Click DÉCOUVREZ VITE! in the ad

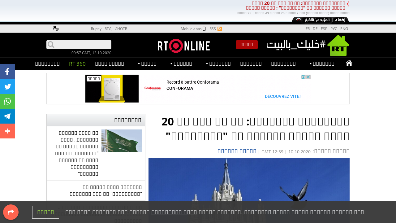pyautogui.click(x=283, y=96)
